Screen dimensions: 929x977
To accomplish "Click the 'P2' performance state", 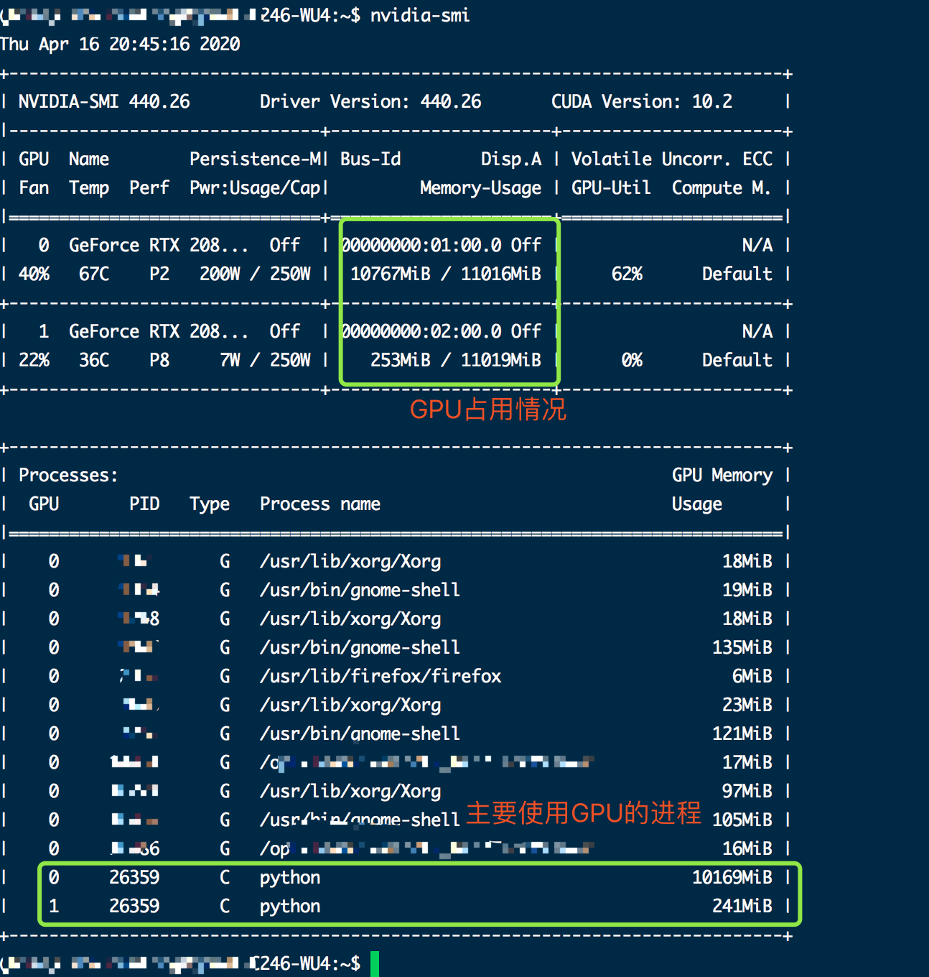I will pyautogui.click(x=159, y=274).
